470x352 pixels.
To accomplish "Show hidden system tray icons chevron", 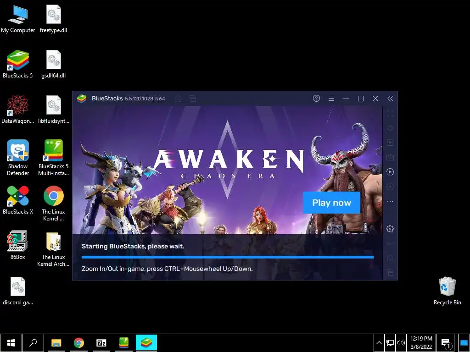I will tap(379, 343).
